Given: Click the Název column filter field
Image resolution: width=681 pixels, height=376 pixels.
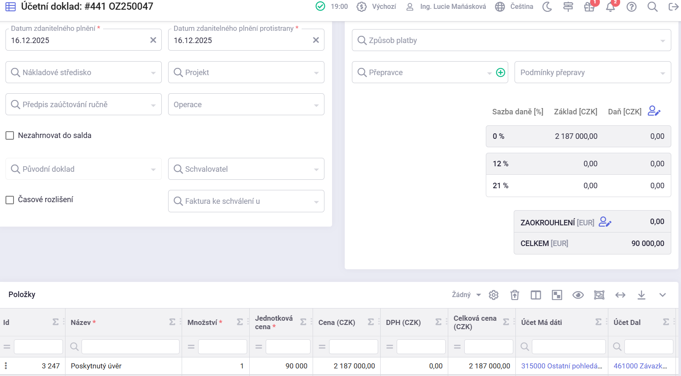Looking at the screenshot, I should tap(130, 346).
